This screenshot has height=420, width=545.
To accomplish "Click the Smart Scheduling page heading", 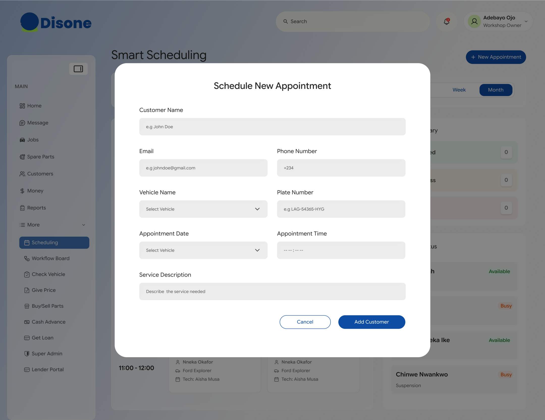I will pyautogui.click(x=159, y=55).
